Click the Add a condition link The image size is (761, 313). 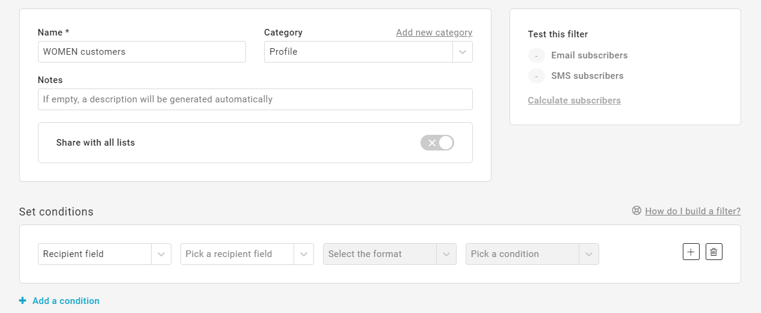tap(66, 301)
